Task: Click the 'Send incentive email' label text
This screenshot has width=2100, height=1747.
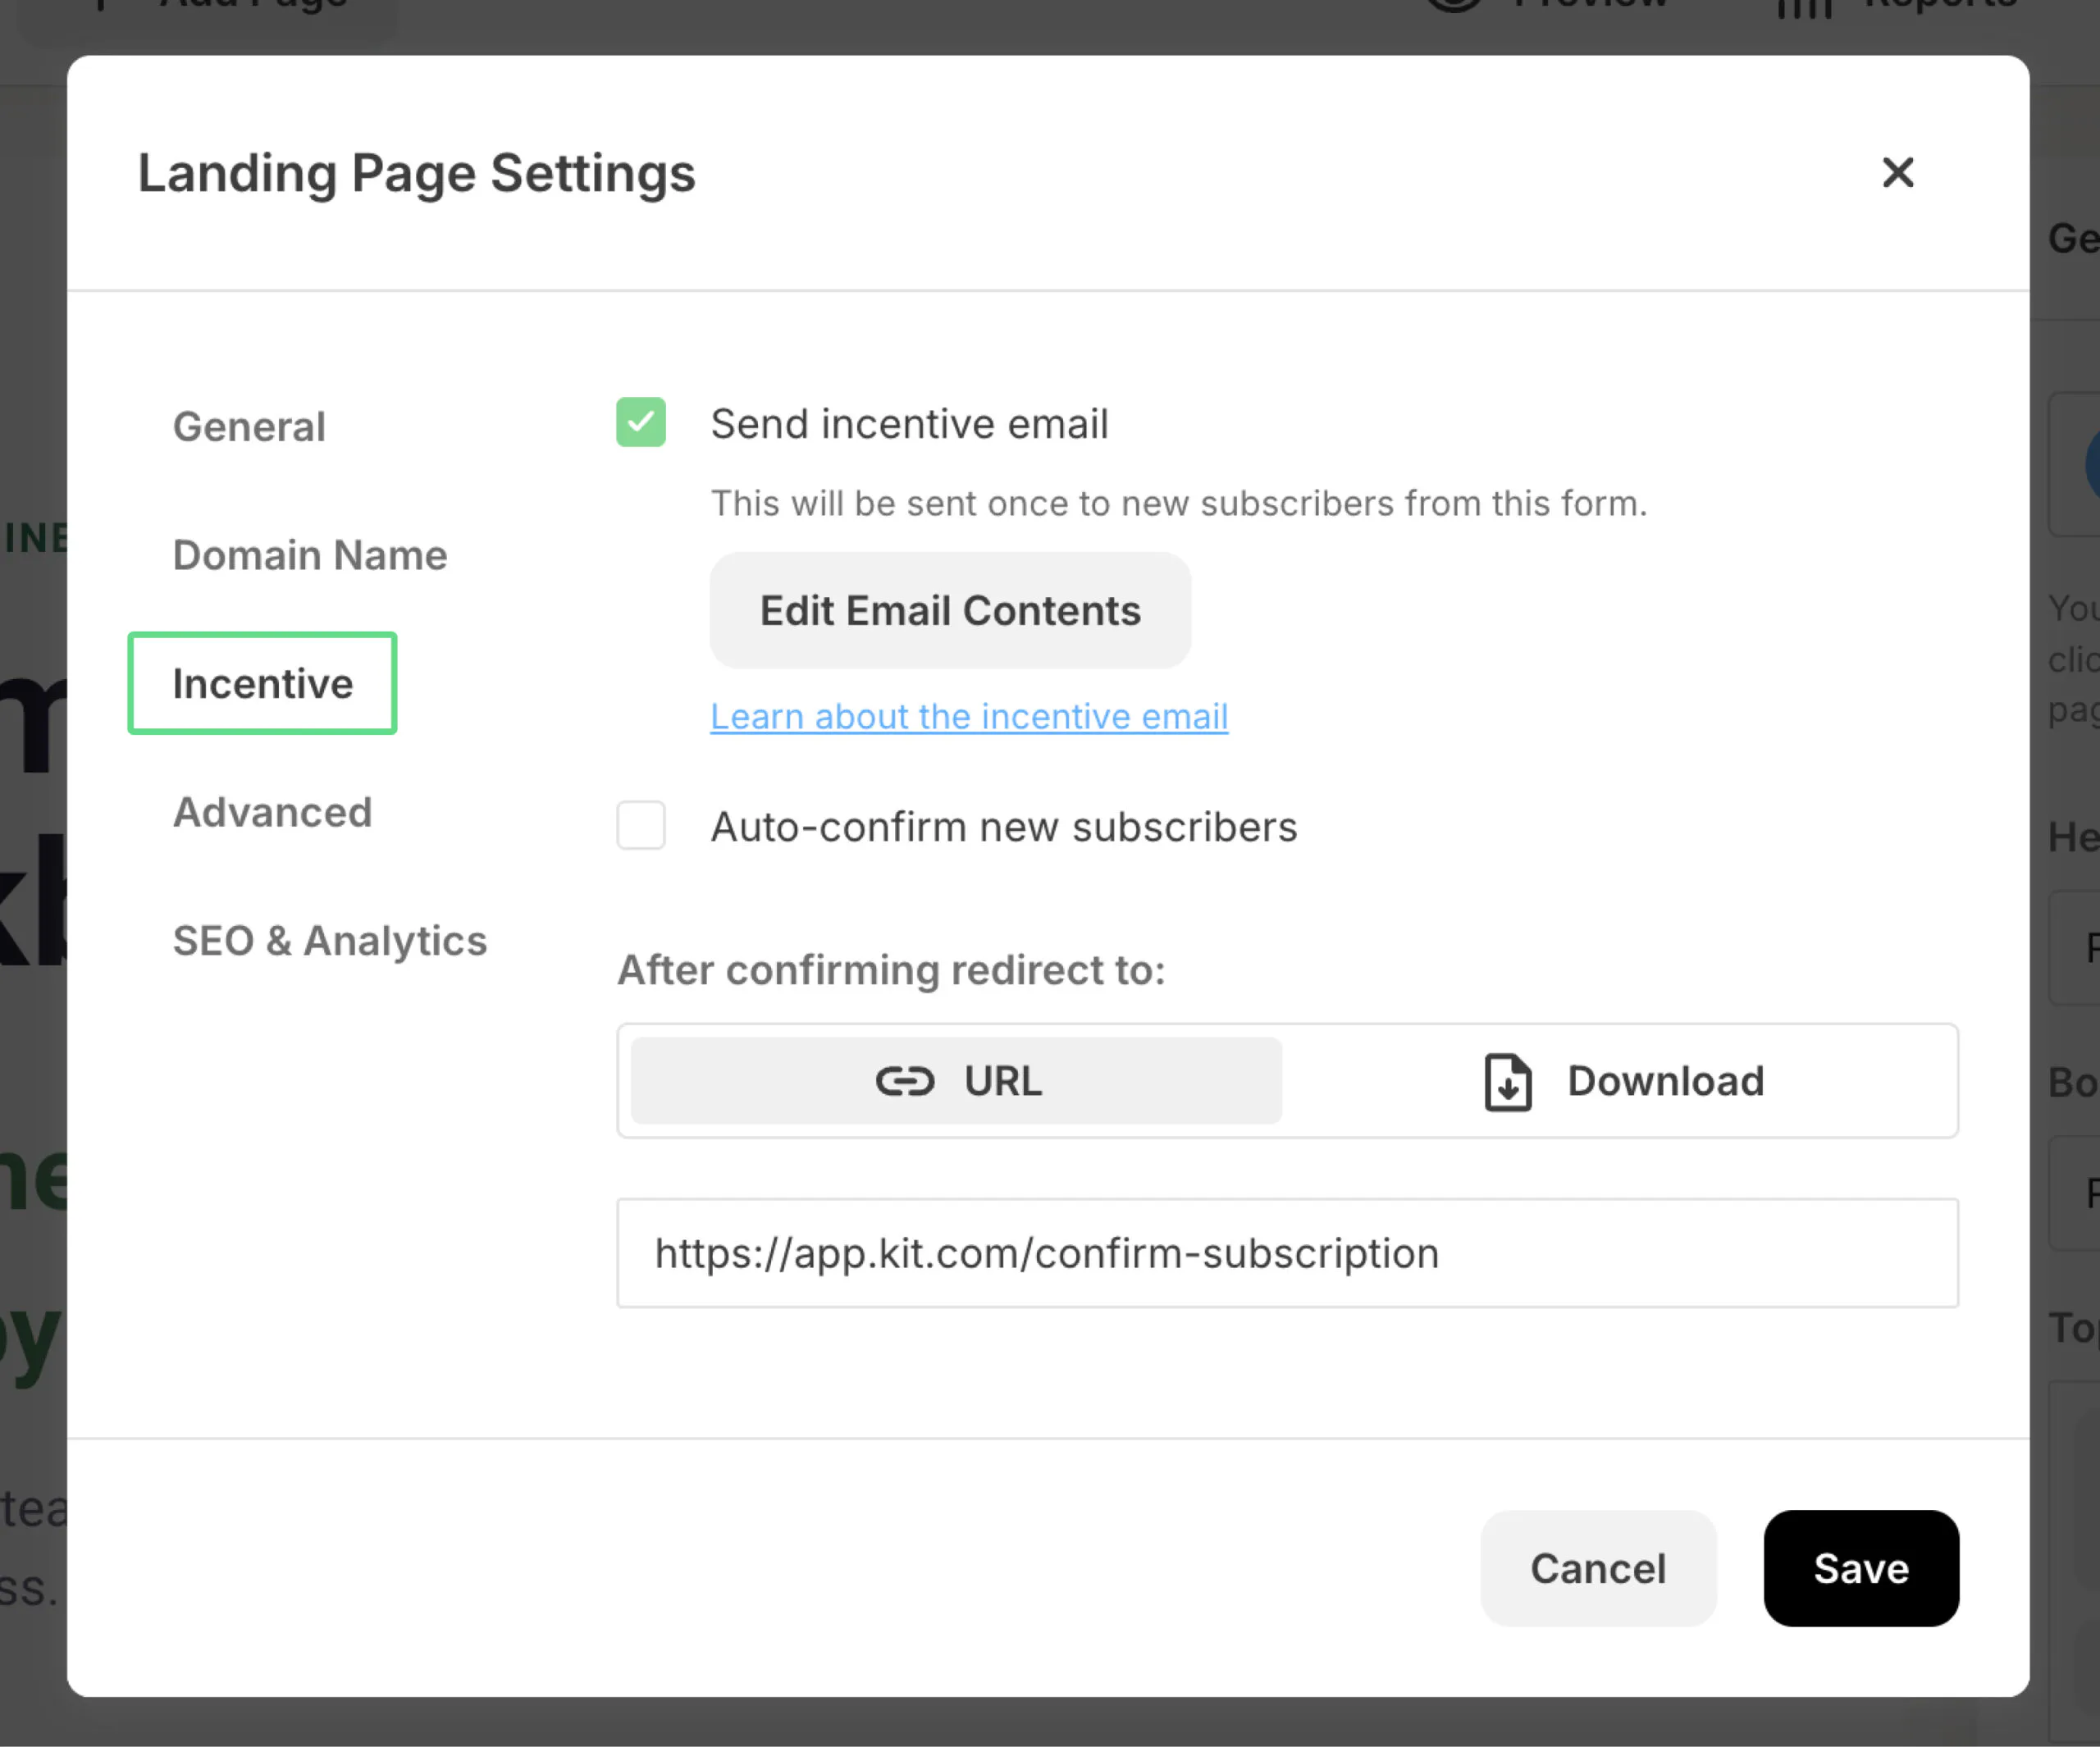Action: pos(908,424)
